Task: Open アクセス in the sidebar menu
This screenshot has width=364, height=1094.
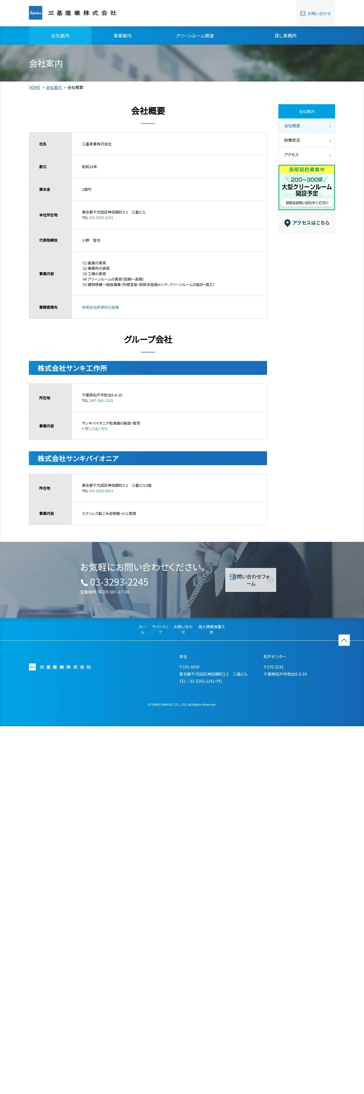Action: tap(306, 155)
